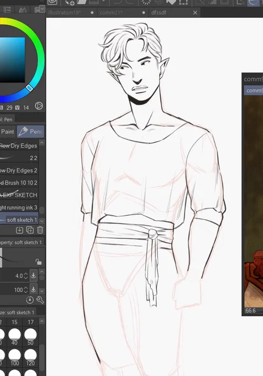Select brush size preset 120
263x376 pixels.
click(30, 357)
